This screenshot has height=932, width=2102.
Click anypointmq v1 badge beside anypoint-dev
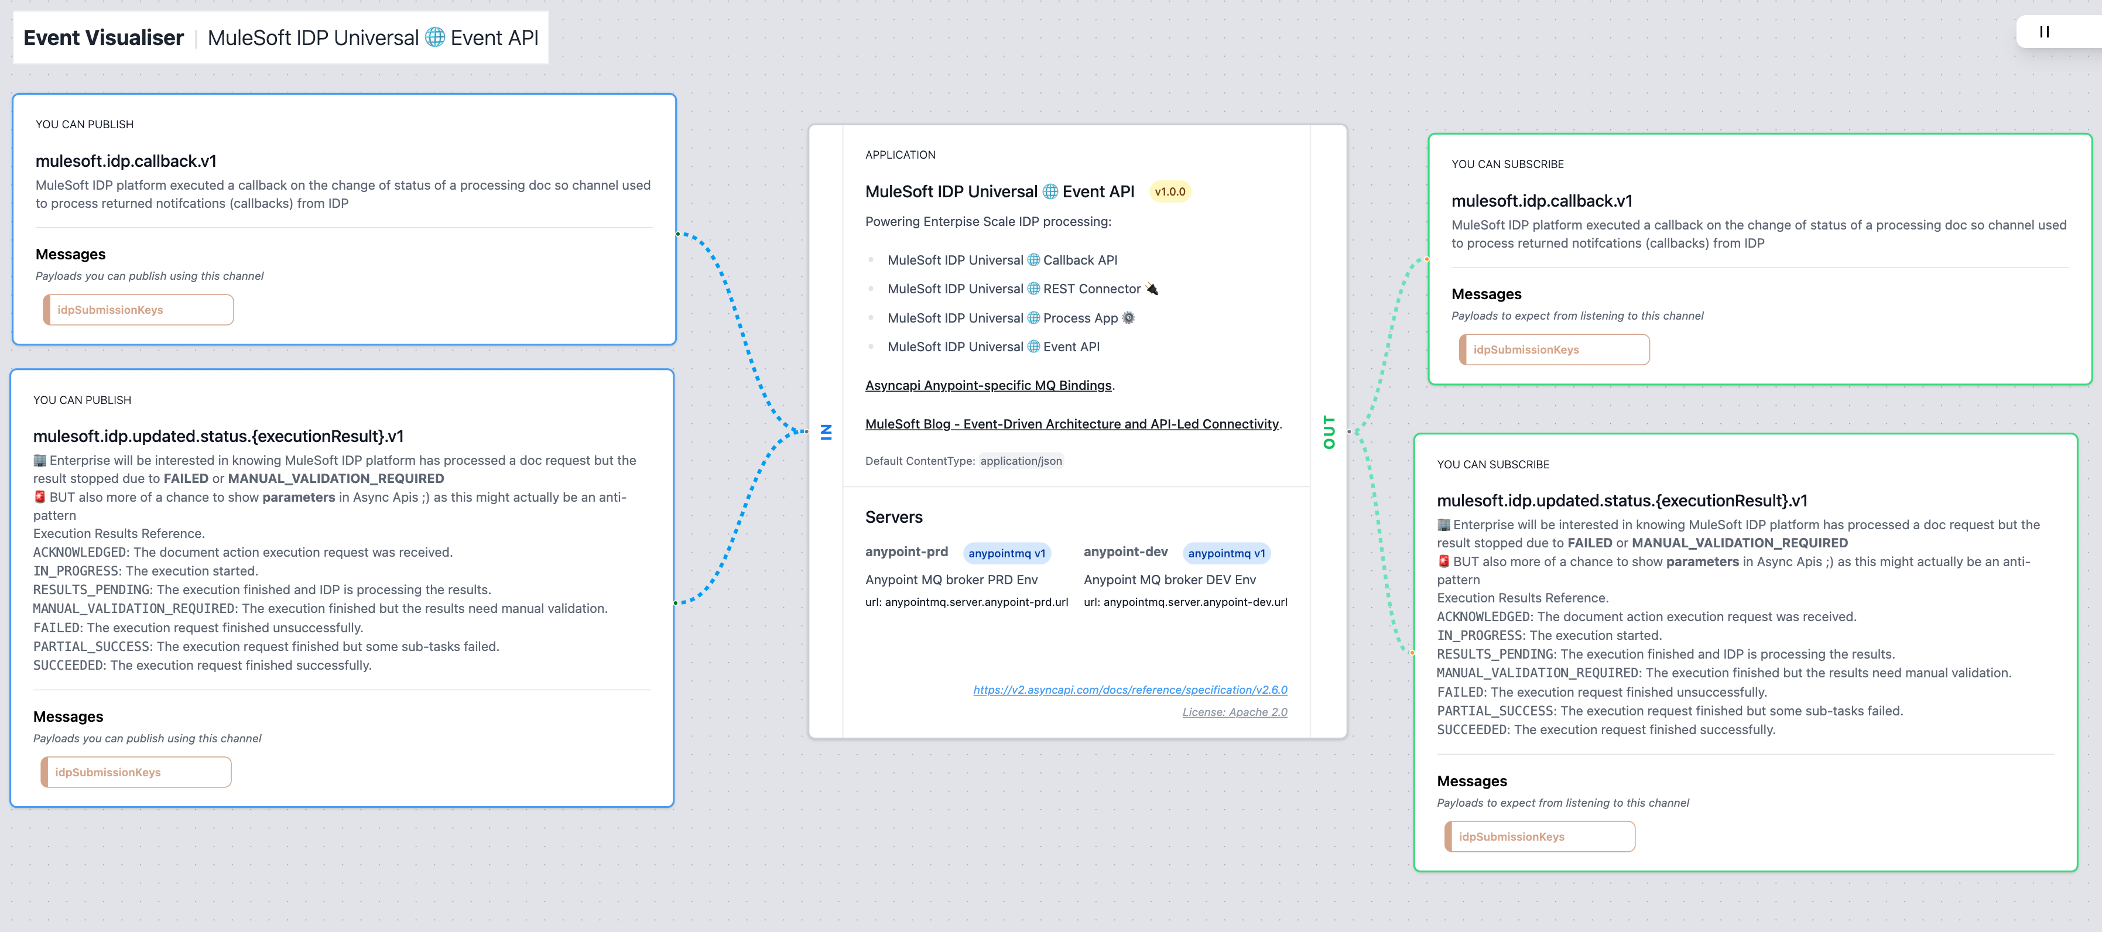pos(1225,553)
